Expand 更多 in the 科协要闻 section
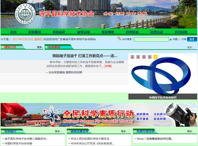 pyautogui.click(x=190, y=47)
